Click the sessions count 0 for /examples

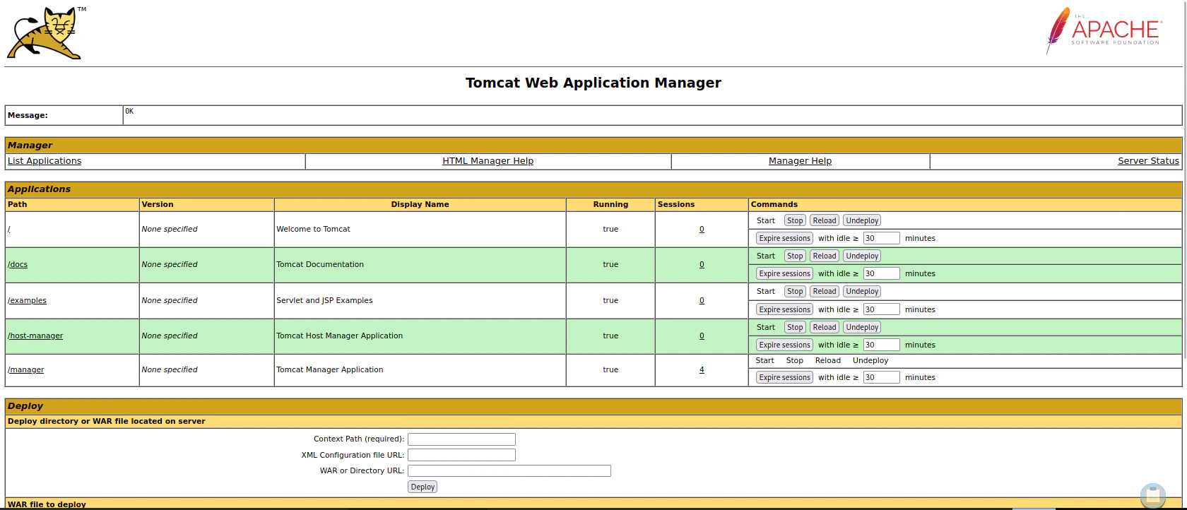tap(702, 300)
